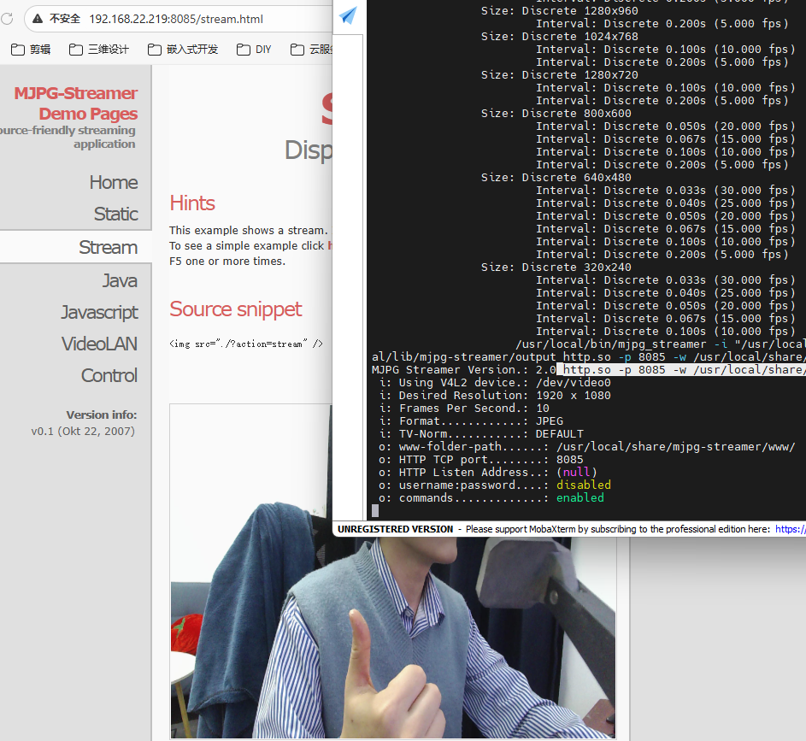This screenshot has height=741, width=806.
Task: Open the Javascript demo page
Action: (100, 313)
